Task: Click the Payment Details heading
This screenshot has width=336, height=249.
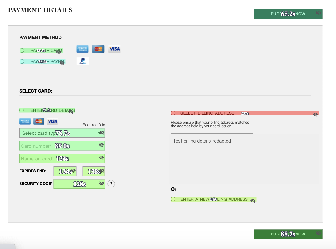Action: tap(40, 10)
